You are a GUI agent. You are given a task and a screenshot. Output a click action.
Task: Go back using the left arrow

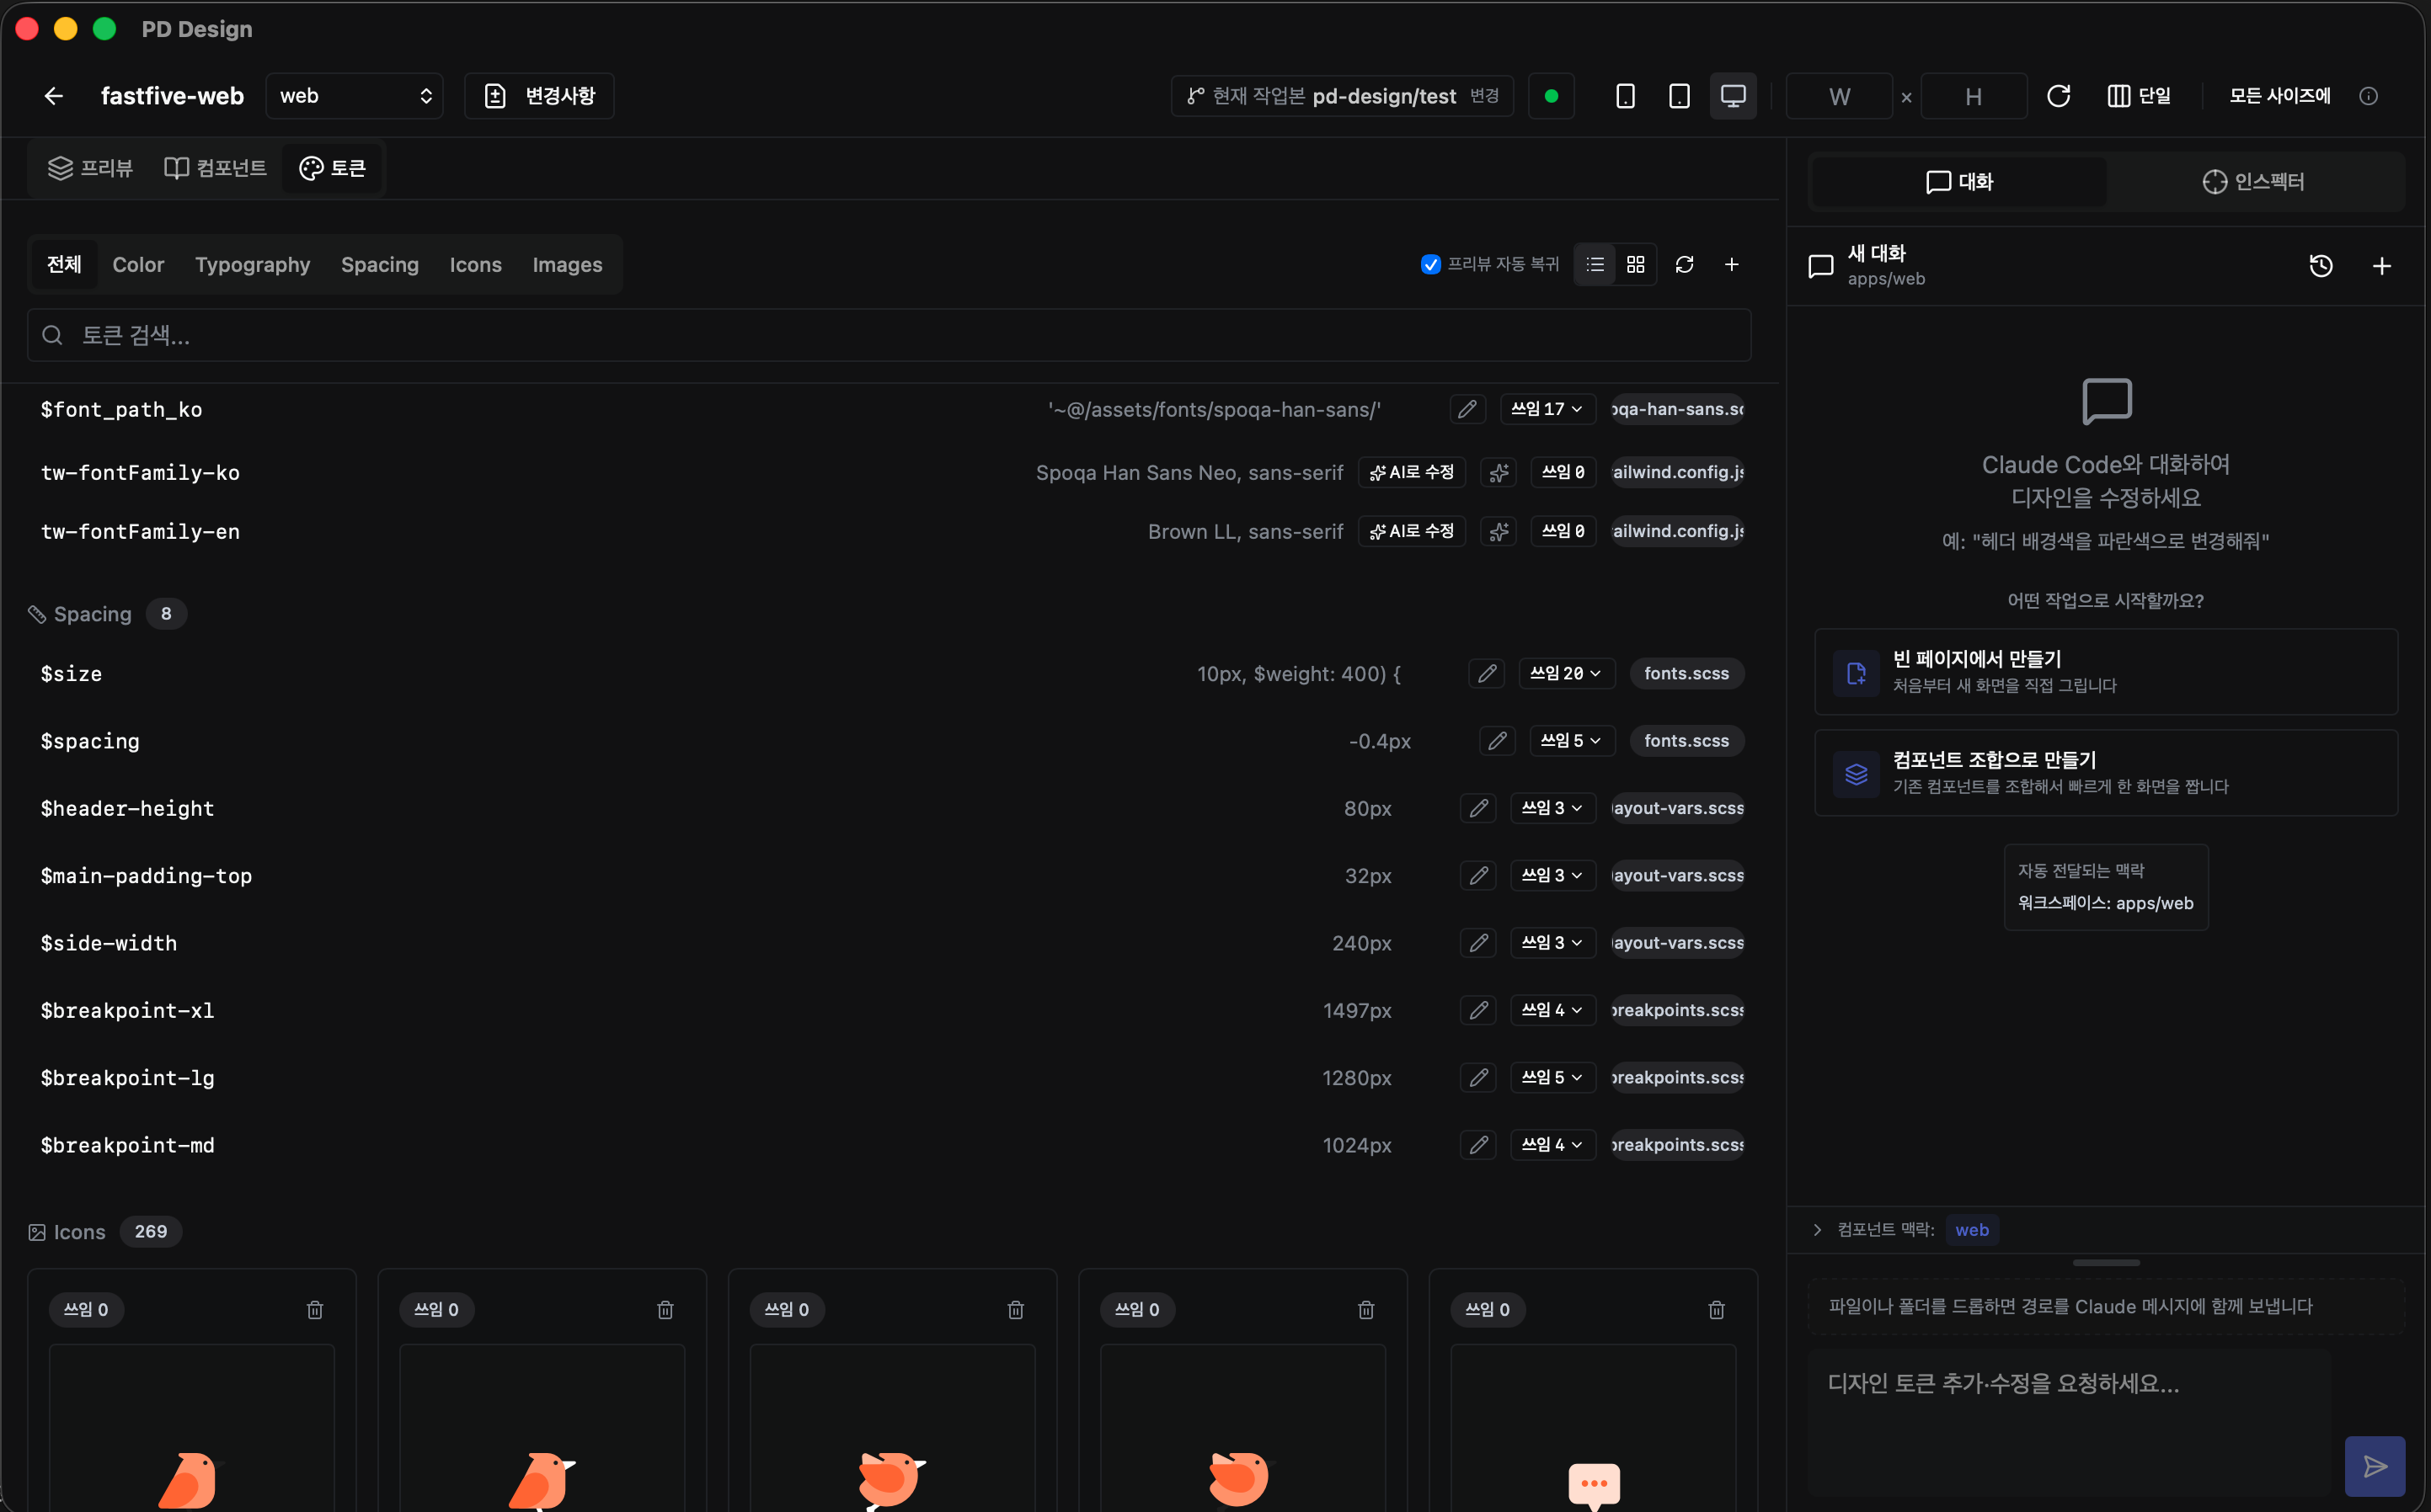(x=54, y=96)
